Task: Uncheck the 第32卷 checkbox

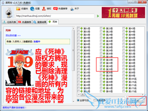Action: [x=101, y=60]
